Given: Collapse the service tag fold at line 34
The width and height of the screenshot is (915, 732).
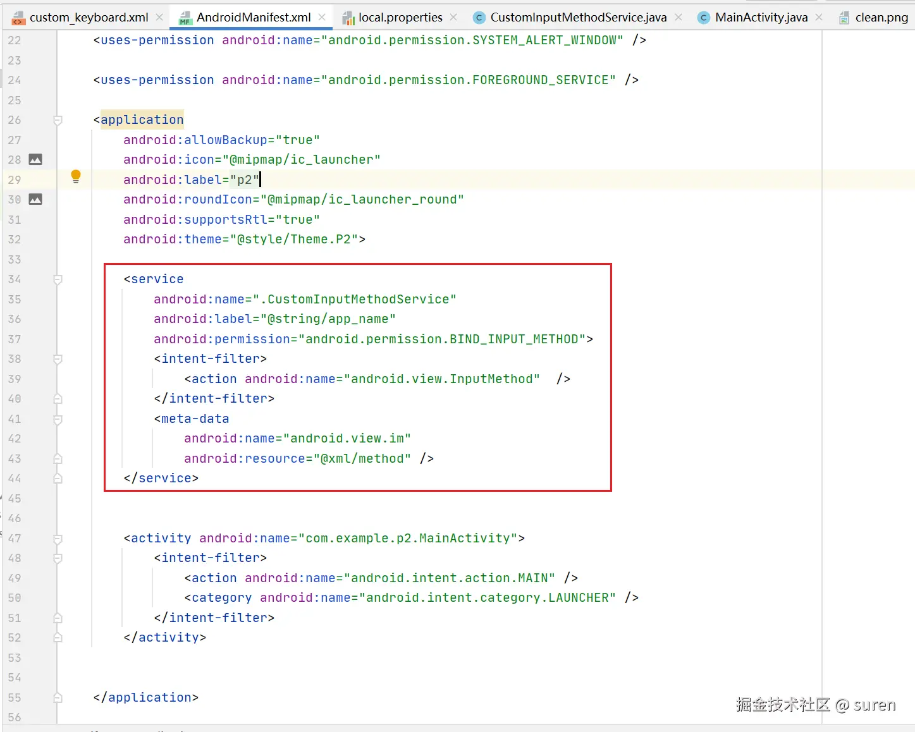Looking at the screenshot, I should pos(58,279).
